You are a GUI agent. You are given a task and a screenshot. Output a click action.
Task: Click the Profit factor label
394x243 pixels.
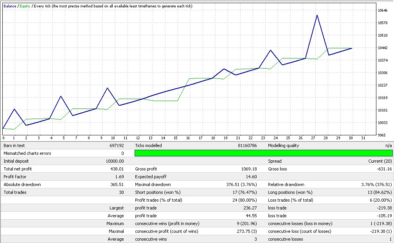tap(15, 177)
